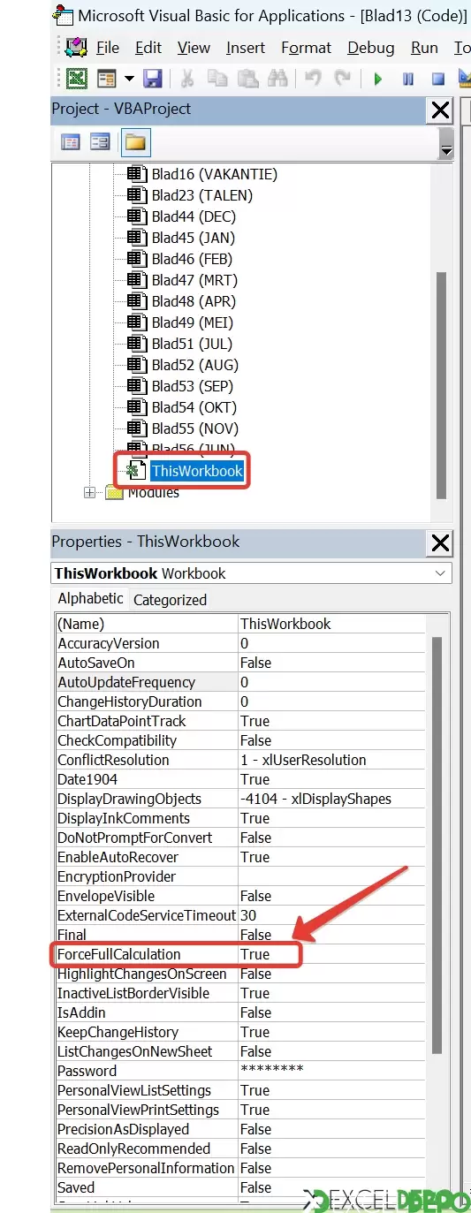
Task: Select ThisWorkbook in project tree
Action: (x=196, y=471)
